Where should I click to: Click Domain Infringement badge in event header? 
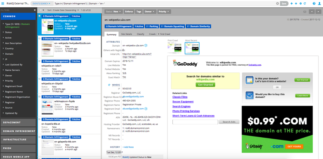click(118, 26)
